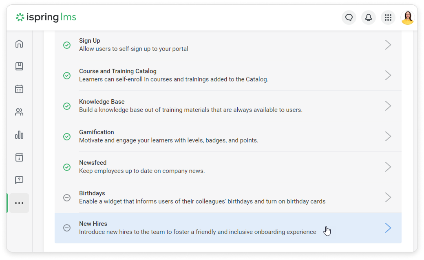Click the disabled status icon for Birthdays
424x260 pixels.
(x=67, y=197)
